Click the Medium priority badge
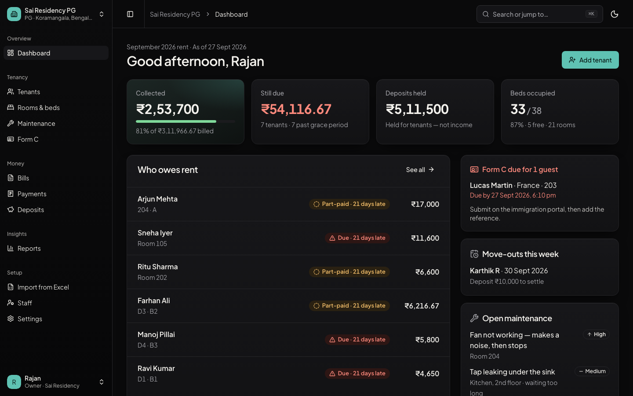 tap(592, 371)
